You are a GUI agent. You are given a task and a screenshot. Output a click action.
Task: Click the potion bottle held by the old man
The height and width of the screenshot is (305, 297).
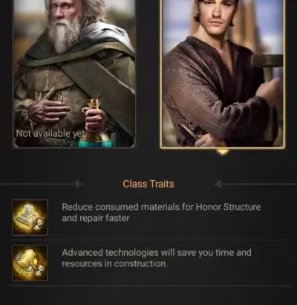[97, 124]
